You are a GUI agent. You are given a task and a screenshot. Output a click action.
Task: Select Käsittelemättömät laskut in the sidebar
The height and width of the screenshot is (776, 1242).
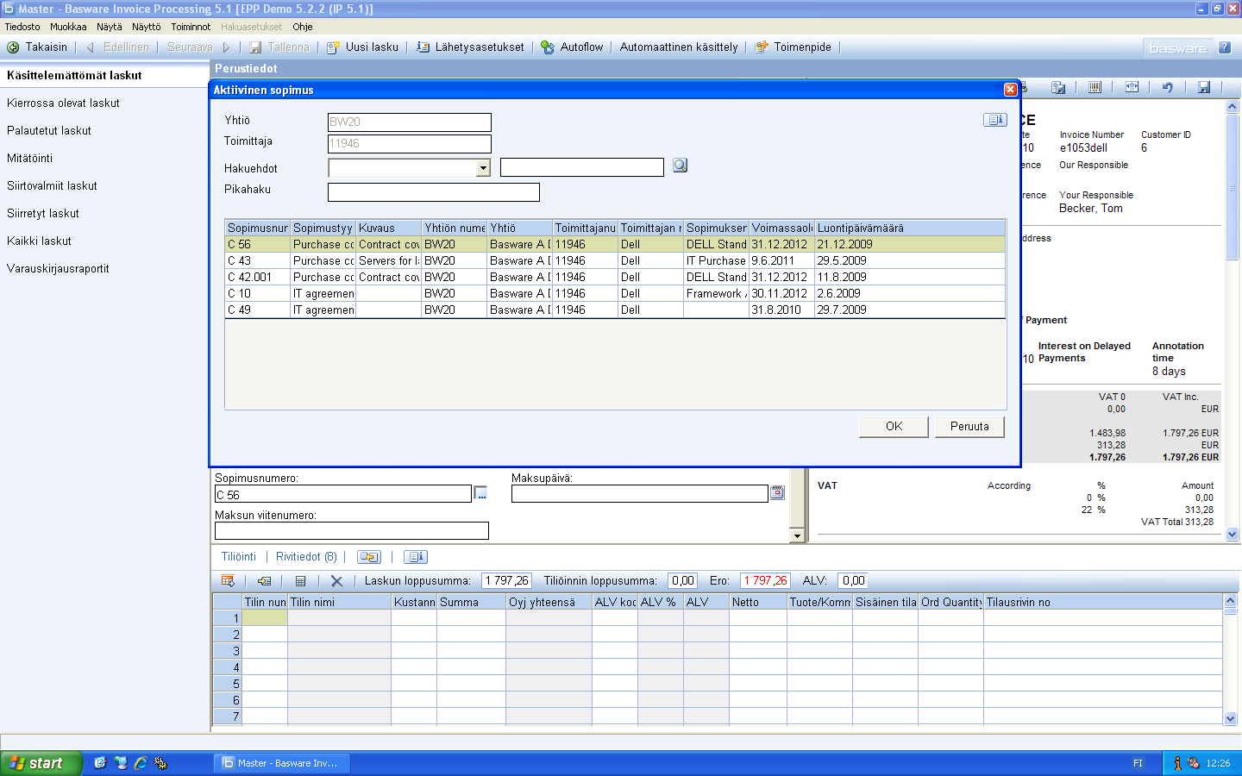click(x=104, y=75)
